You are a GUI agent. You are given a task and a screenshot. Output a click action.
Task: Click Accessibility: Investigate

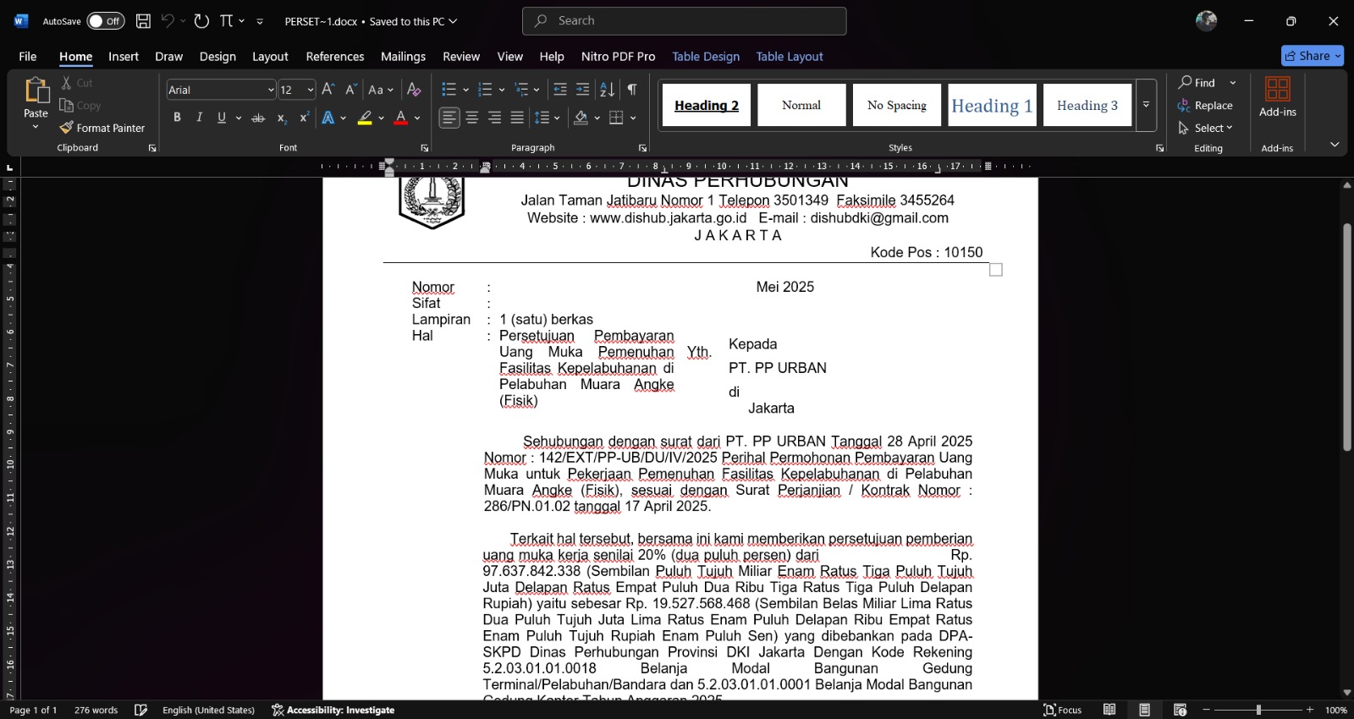point(333,710)
